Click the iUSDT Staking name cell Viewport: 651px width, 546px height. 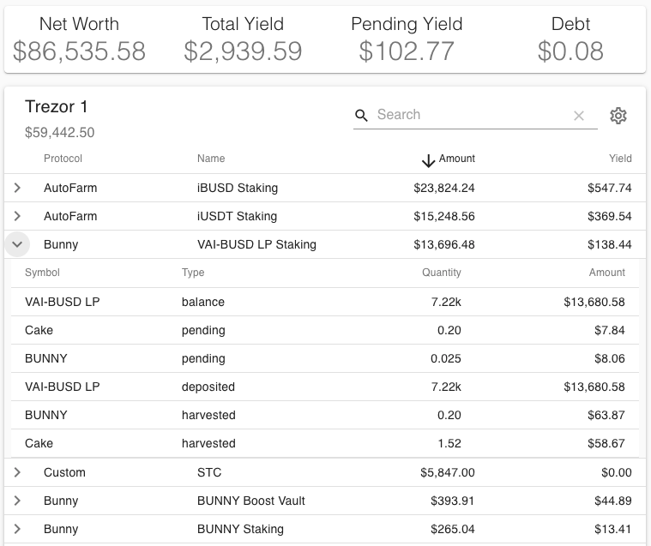237,216
